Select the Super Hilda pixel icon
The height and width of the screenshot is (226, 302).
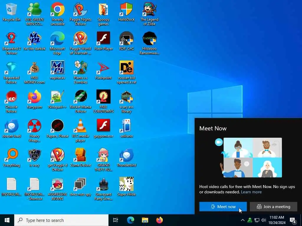point(126,187)
